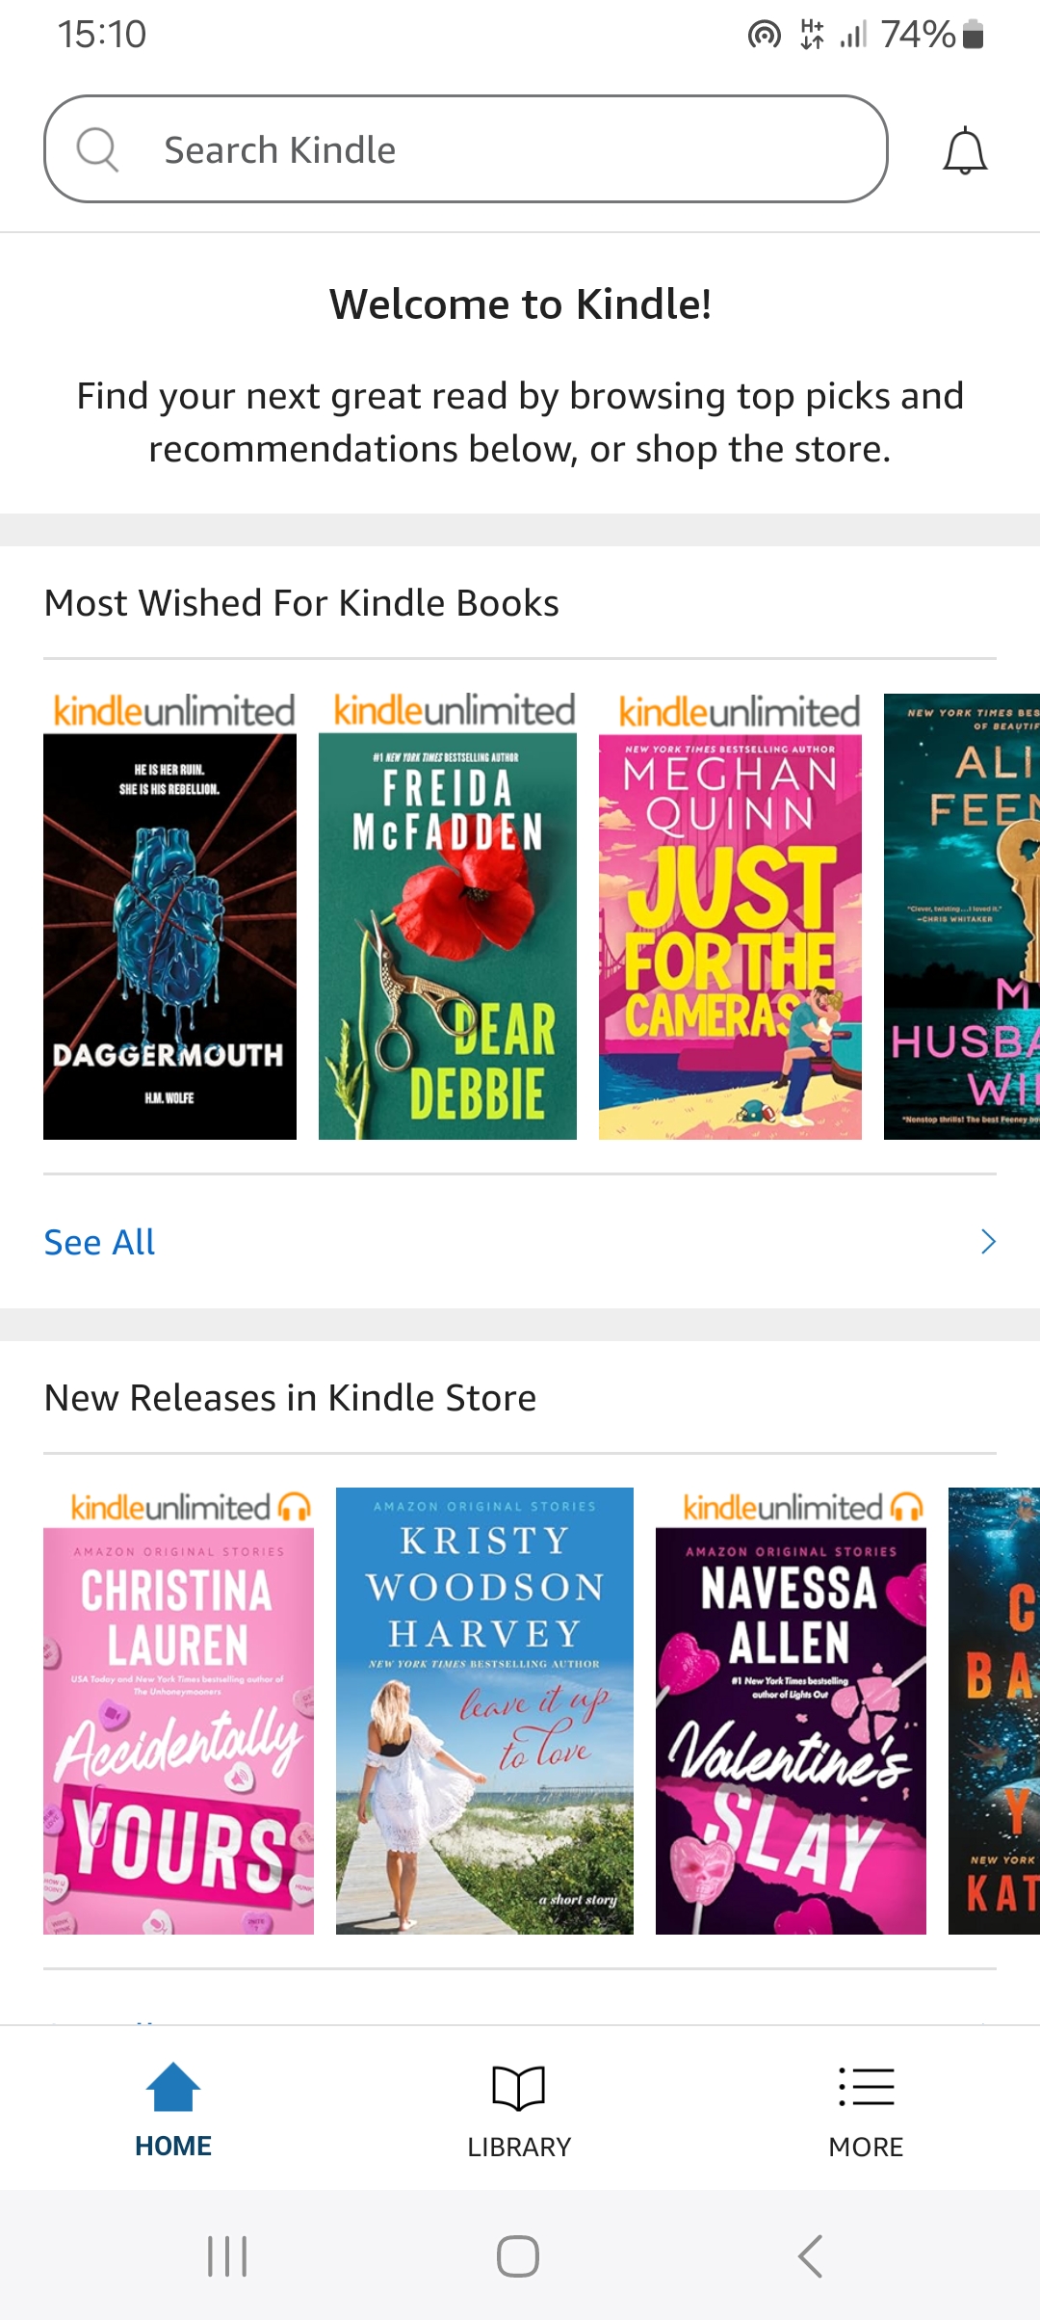Tap See All link
Viewport: 1040px width, 2320px height.
click(99, 1242)
